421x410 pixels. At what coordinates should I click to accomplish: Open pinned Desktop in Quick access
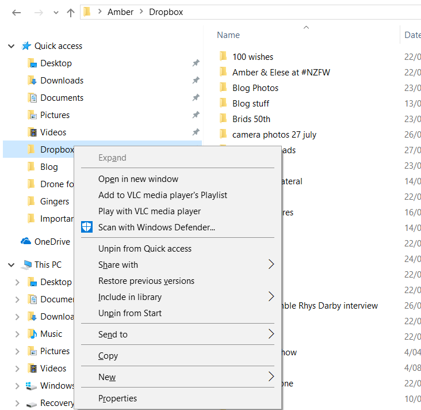tap(56, 63)
